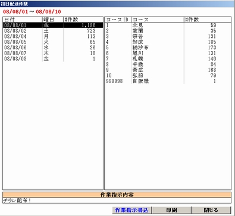Select the 北見 course row

click(168, 25)
